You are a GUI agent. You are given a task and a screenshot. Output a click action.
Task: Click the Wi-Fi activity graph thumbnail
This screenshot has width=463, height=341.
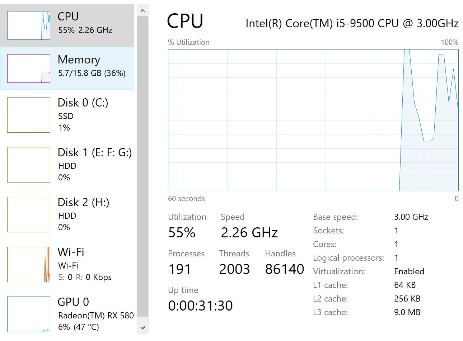(x=29, y=264)
